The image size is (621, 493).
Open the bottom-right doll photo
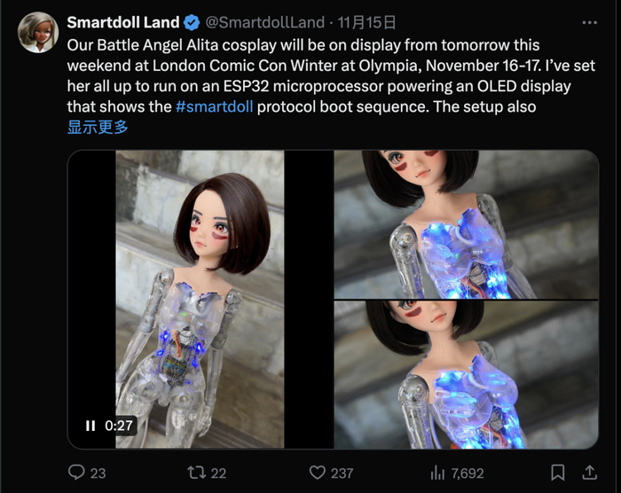tap(466, 374)
